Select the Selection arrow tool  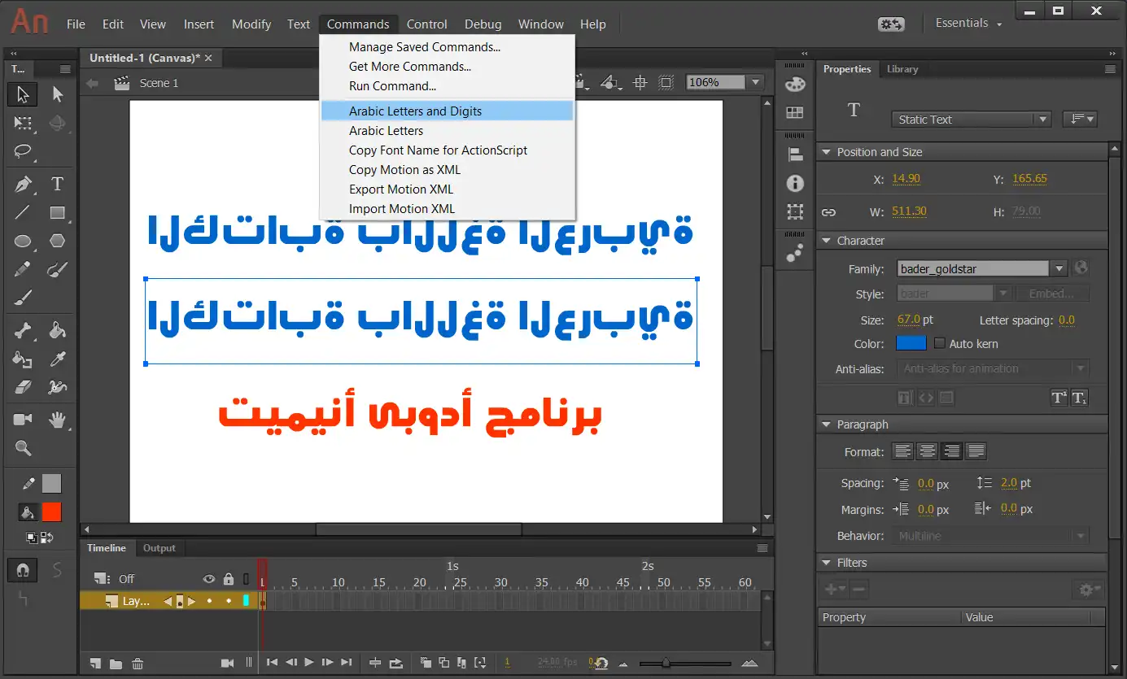pos(23,94)
